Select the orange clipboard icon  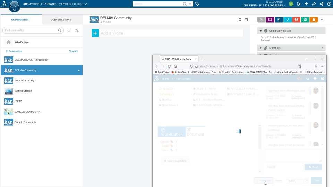pos(314,19)
